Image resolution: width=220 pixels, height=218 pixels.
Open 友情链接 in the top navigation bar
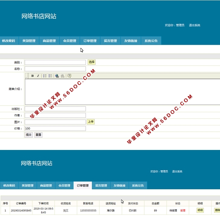pyautogui.click(x=130, y=41)
